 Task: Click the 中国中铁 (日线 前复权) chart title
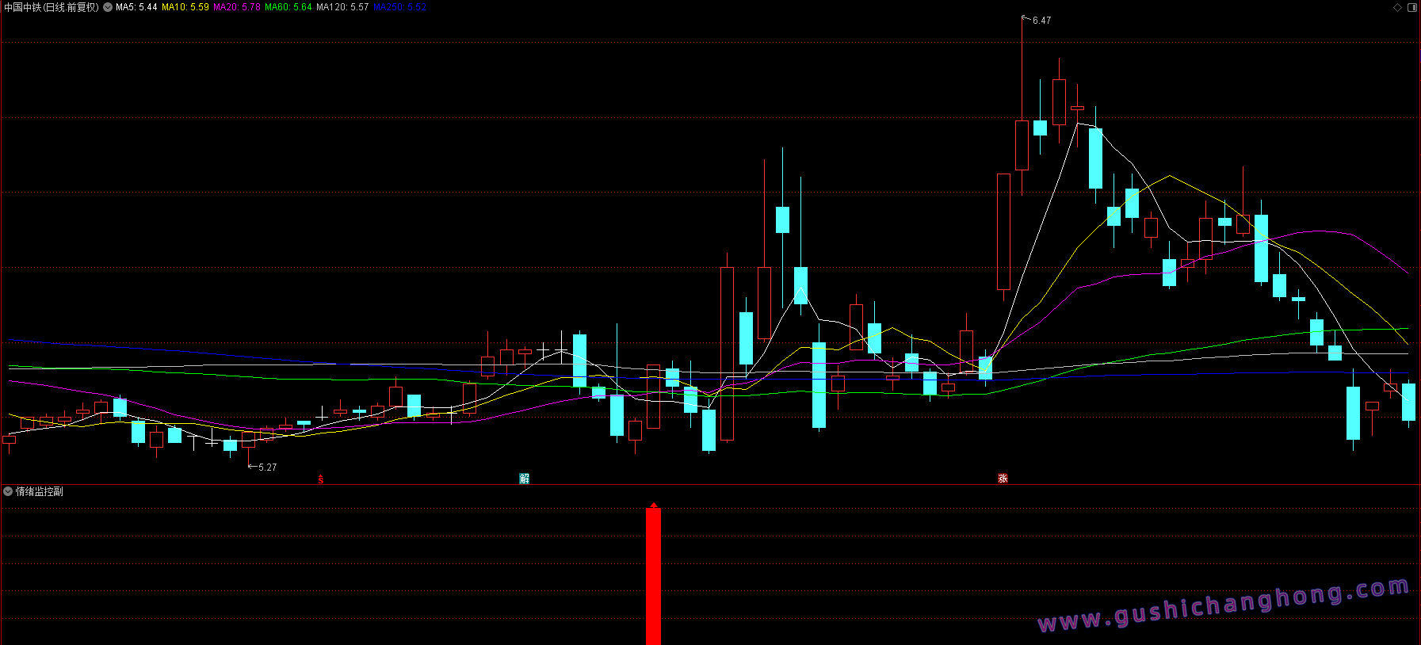(x=52, y=7)
